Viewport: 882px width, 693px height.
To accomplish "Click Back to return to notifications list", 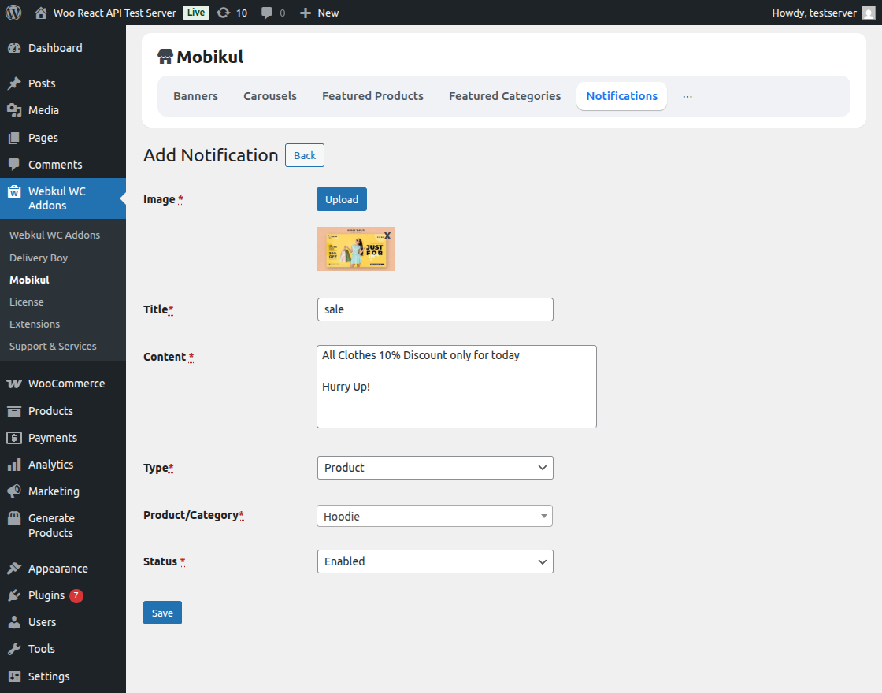I will tap(304, 155).
